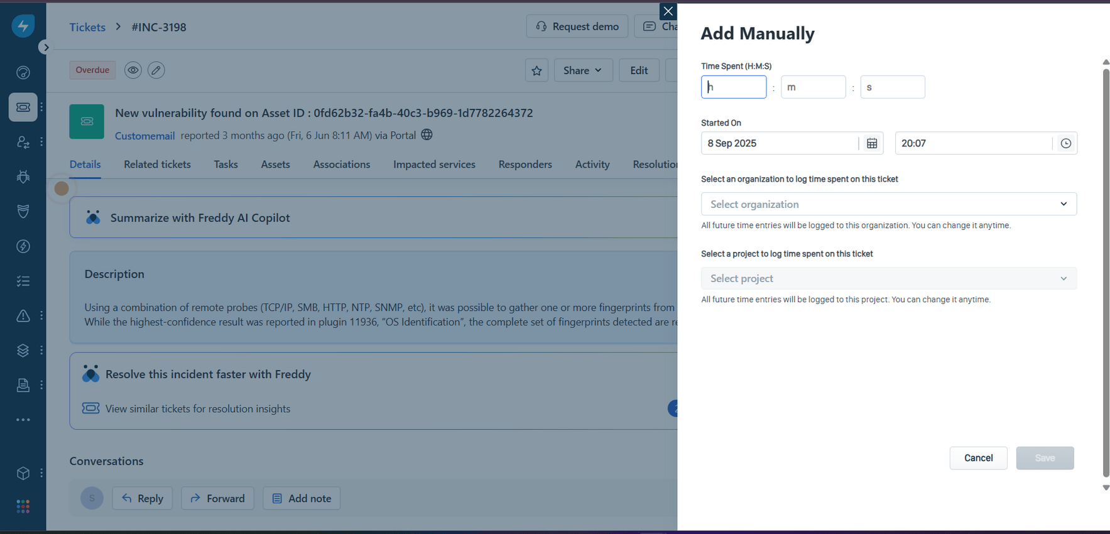Open the Problems bug icon in sidebar
The height and width of the screenshot is (534, 1110).
pyautogui.click(x=23, y=177)
